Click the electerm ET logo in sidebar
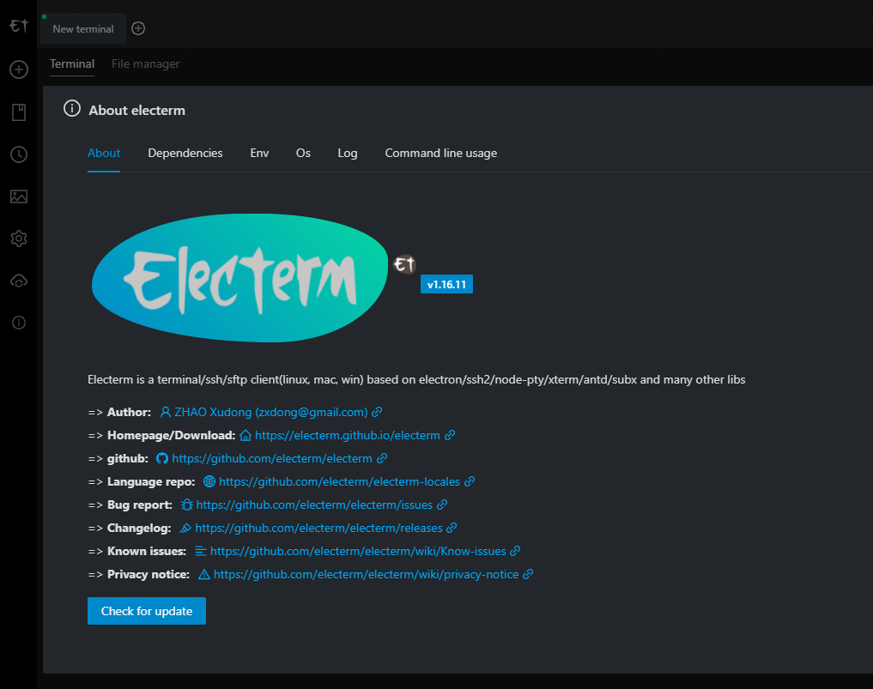The width and height of the screenshot is (873, 689). pyautogui.click(x=19, y=26)
